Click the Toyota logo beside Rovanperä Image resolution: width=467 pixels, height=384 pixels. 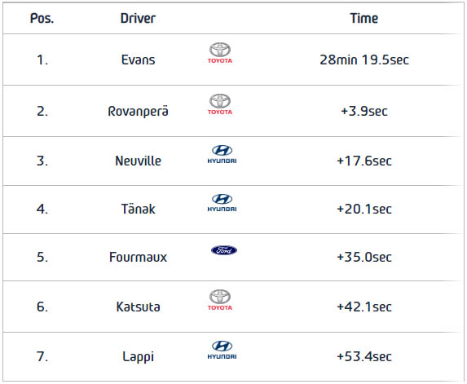220,104
